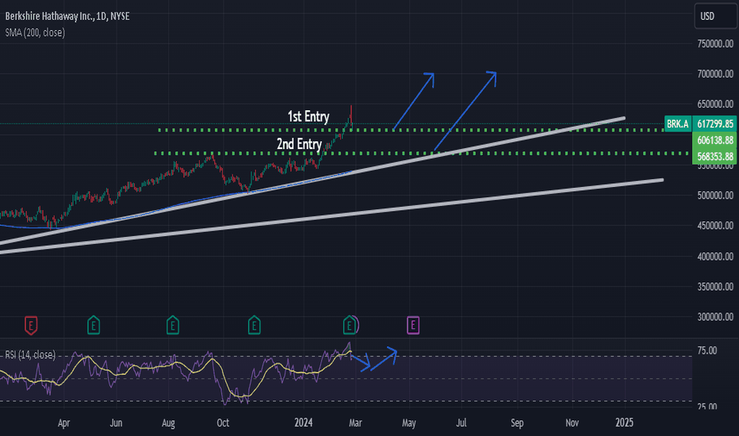
Task: Click the green earnings marker just before Mar
Action: click(349, 324)
